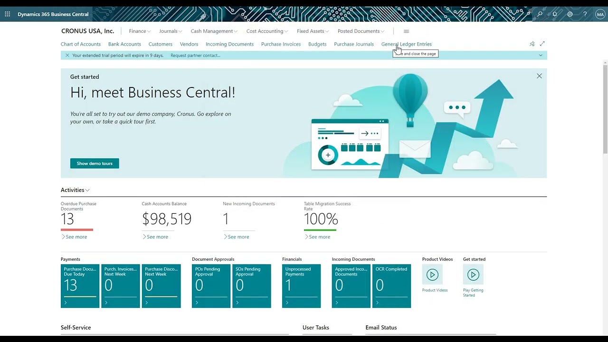
Task: Play the Getting Started video tile
Action: pyautogui.click(x=473, y=275)
